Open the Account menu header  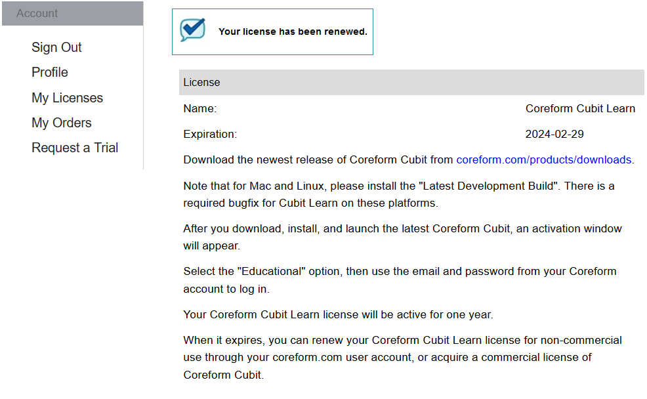pos(73,13)
